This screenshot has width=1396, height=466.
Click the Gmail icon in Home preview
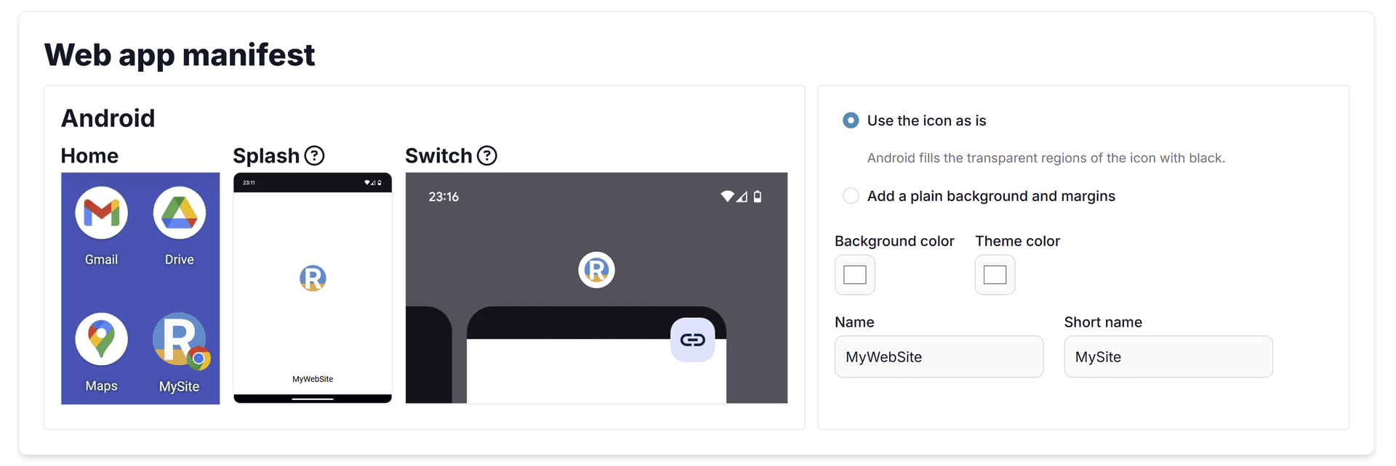102,213
